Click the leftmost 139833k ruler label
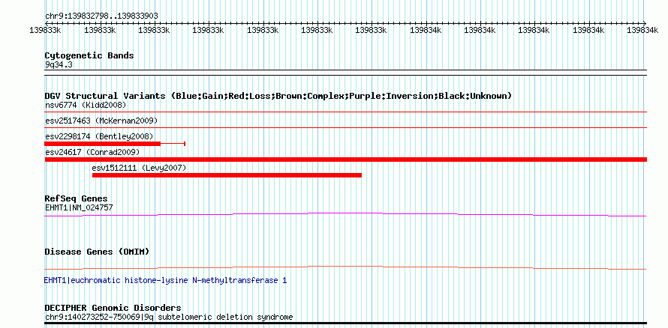668x328 pixels. coord(45,30)
